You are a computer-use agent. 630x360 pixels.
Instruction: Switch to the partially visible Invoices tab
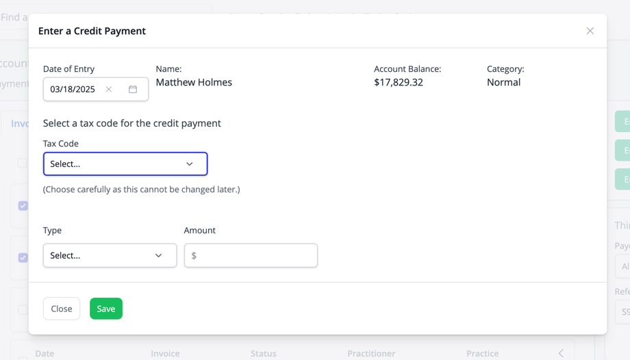tap(19, 123)
